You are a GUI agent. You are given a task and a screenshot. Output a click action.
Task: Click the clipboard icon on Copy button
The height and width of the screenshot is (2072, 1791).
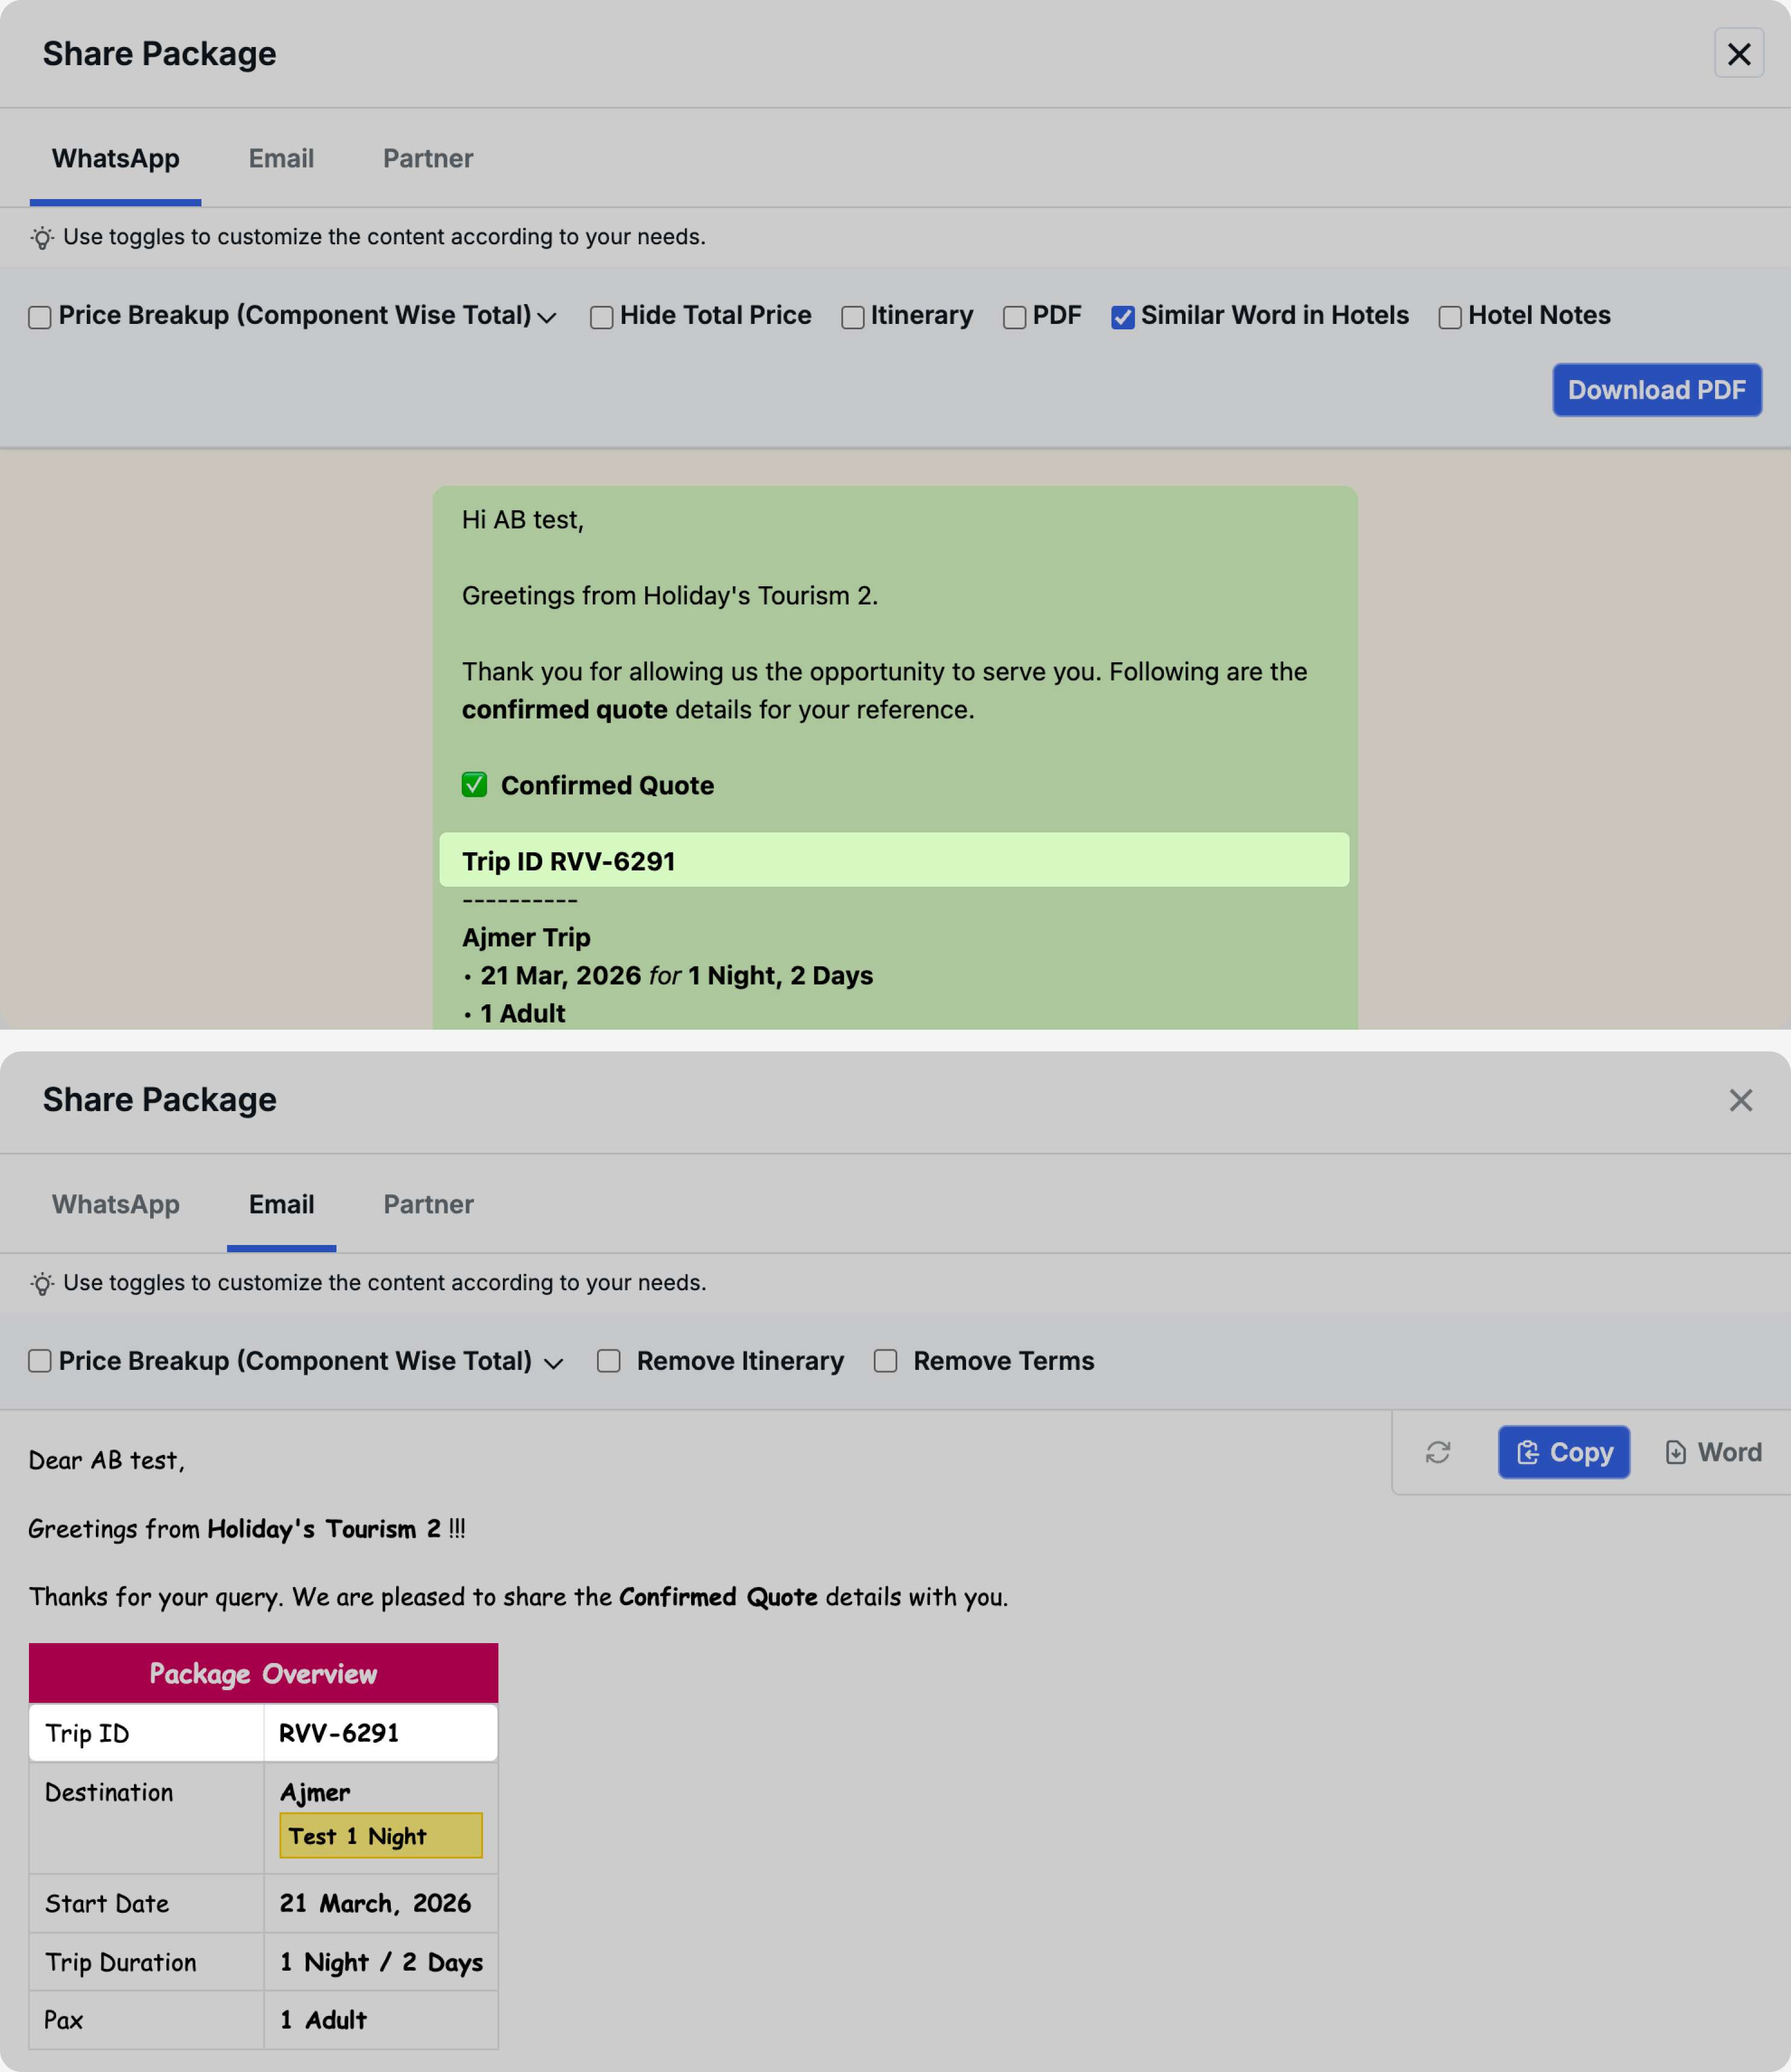click(1527, 1452)
